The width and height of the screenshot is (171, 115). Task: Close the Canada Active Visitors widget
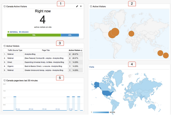pos(81,6)
